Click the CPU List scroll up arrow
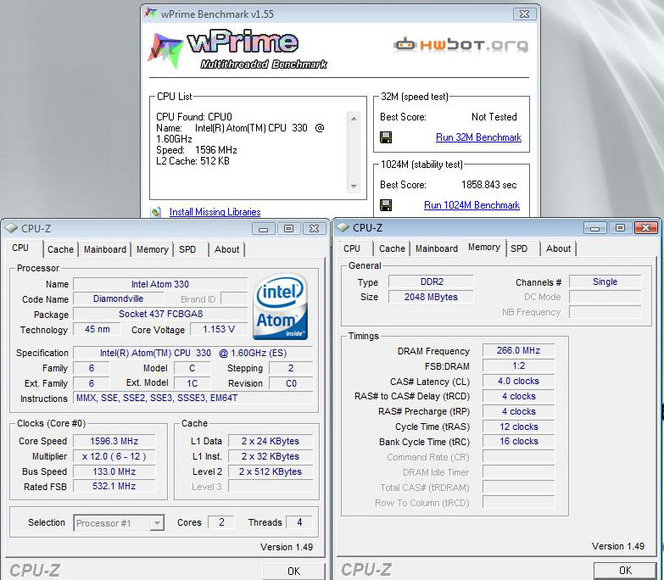 pyautogui.click(x=354, y=119)
